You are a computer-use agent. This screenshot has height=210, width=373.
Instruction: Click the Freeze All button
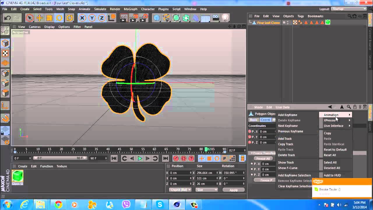click(263, 159)
